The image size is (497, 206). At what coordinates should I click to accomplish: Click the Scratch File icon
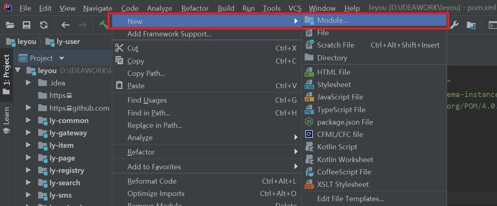309,45
